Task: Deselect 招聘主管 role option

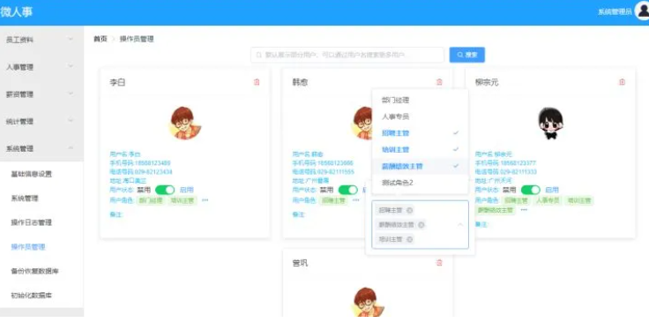Action: (x=421, y=133)
